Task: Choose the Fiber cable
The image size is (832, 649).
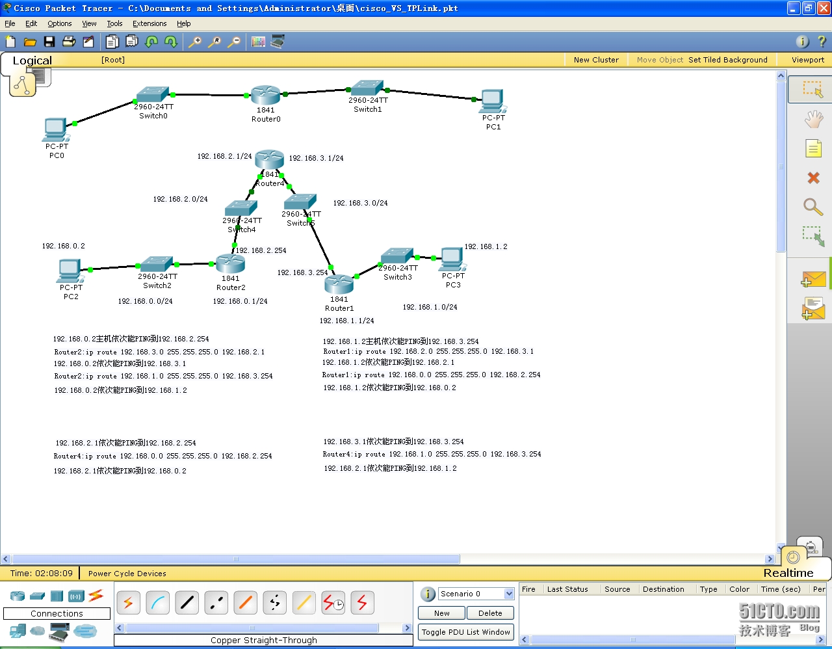Action: (x=245, y=603)
